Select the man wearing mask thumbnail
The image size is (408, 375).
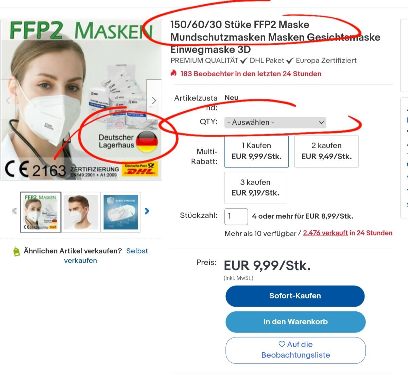pyautogui.click(x=81, y=212)
